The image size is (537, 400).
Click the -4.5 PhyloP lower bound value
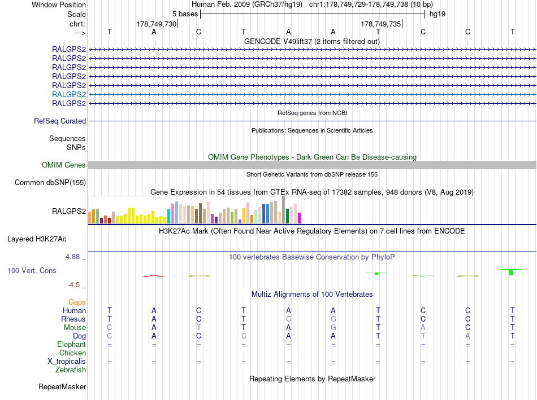click(x=73, y=285)
